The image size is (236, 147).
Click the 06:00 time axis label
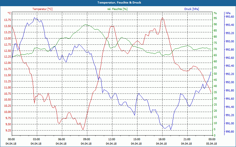[x=61, y=139]
